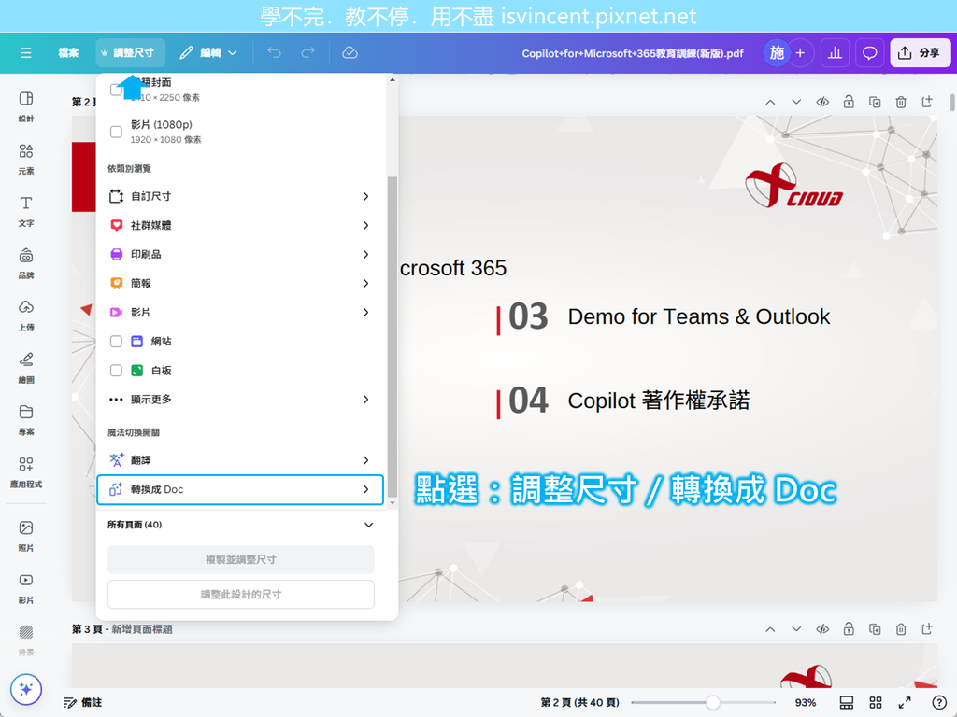The width and height of the screenshot is (957, 717).
Task: Open grid view of pages
Action: pos(875,702)
